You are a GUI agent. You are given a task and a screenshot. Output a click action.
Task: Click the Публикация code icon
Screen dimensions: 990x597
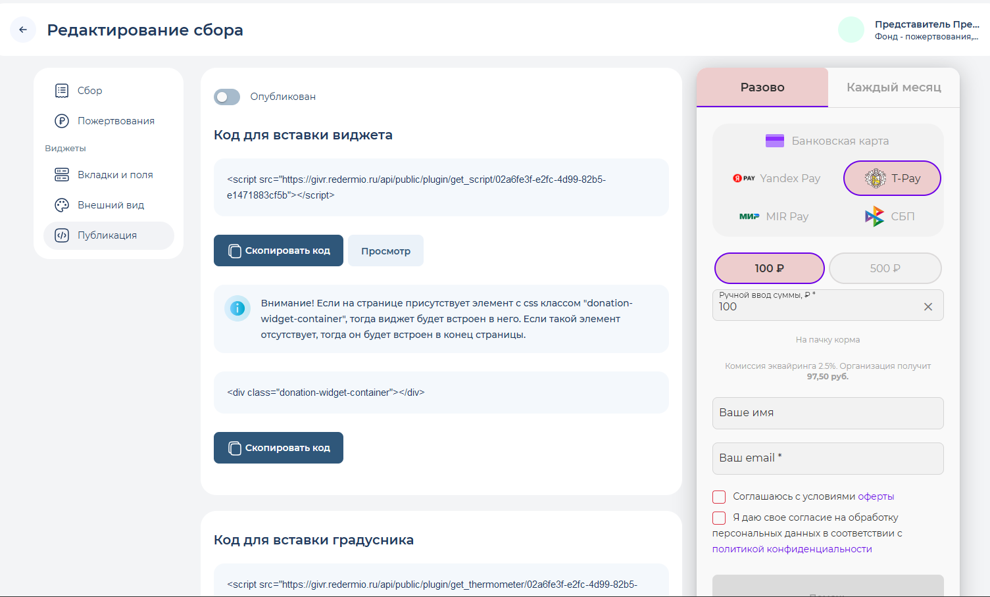pyautogui.click(x=62, y=235)
